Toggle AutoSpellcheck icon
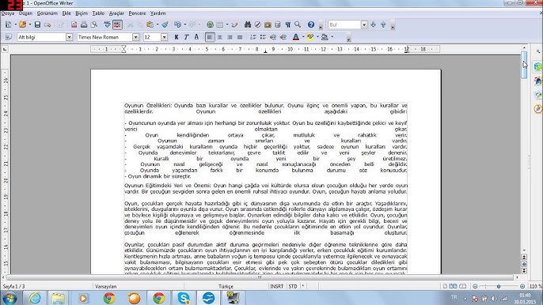The height and width of the screenshot is (305, 543). pyautogui.click(x=117, y=25)
